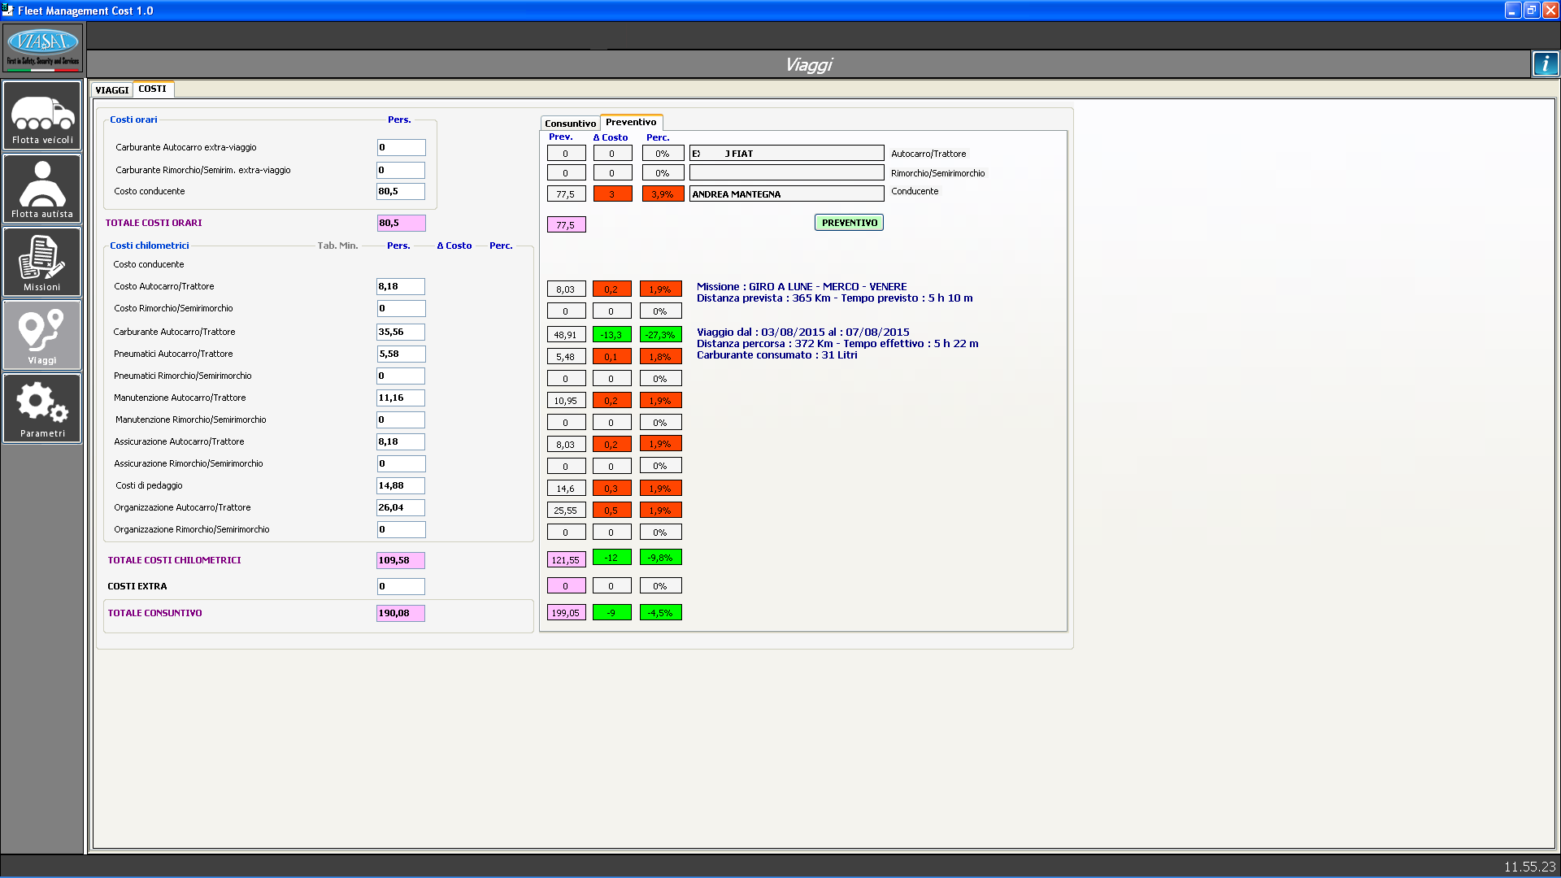Click the red delta cost cell 3
This screenshot has width=1561, height=878.
(612, 194)
